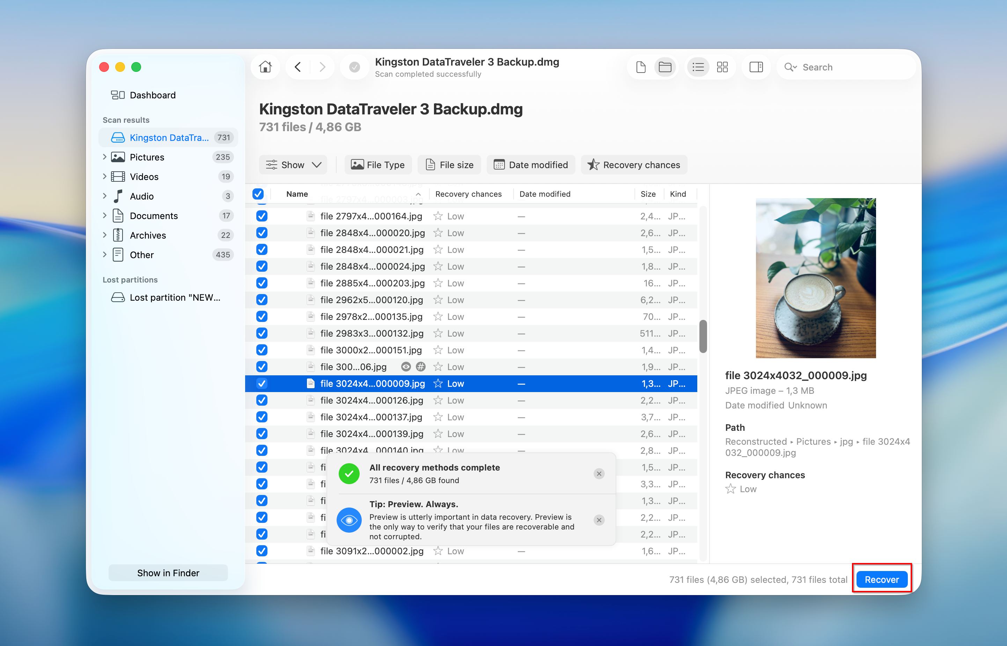Screen dimensions: 1007x646
Task: Uncheck file 2848x4...000024.jpg checkbox
Action: (x=262, y=266)
